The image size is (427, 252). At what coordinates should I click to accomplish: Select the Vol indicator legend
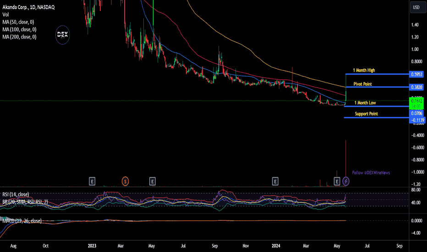pos(5,15)
